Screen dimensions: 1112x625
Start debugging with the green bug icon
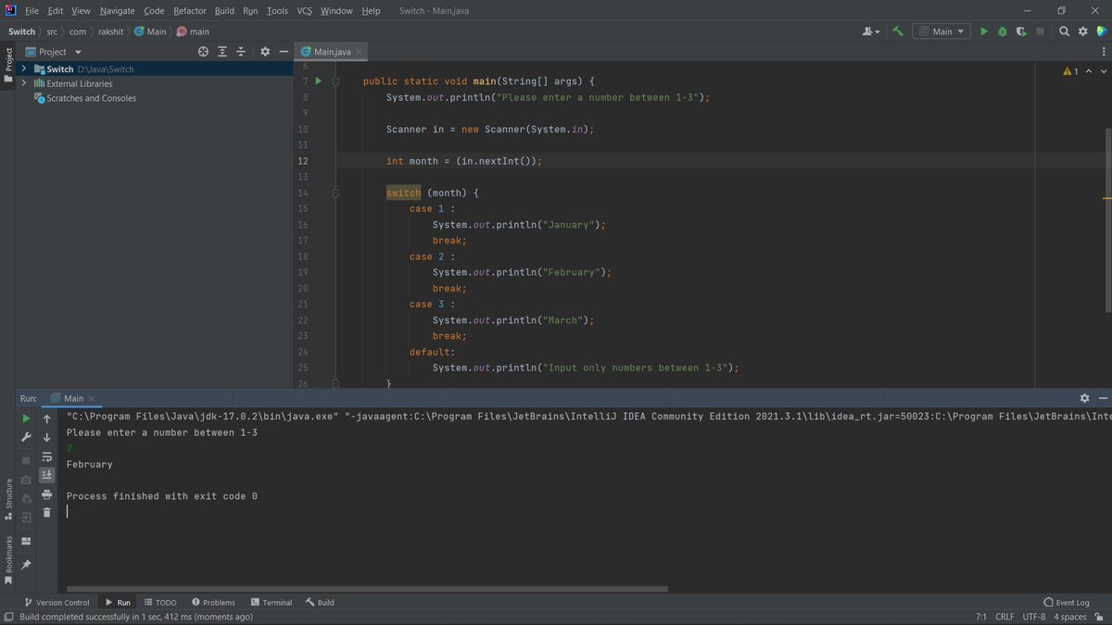pyautogui.click(x=1002, y=31)
